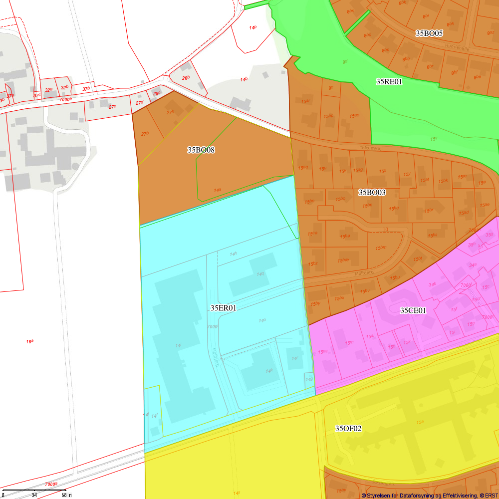Click the 35BO08 zone label
Screen dimensions: 499x499
point(201,150)
